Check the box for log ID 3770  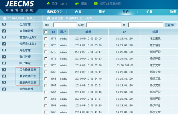coord(46,65)
